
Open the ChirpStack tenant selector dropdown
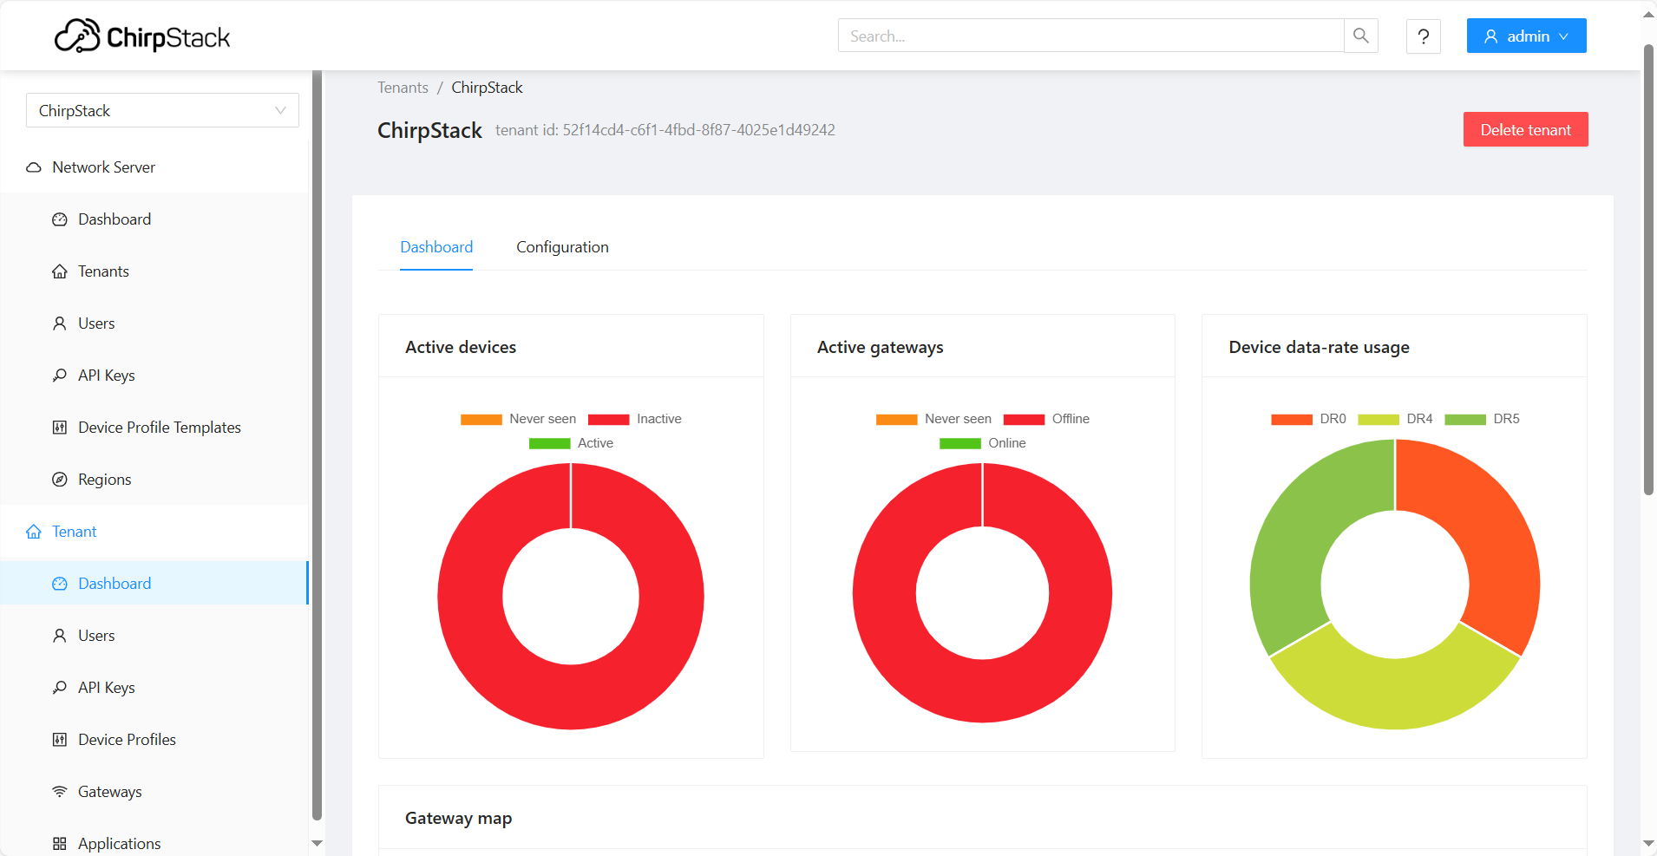coord(161,110)
